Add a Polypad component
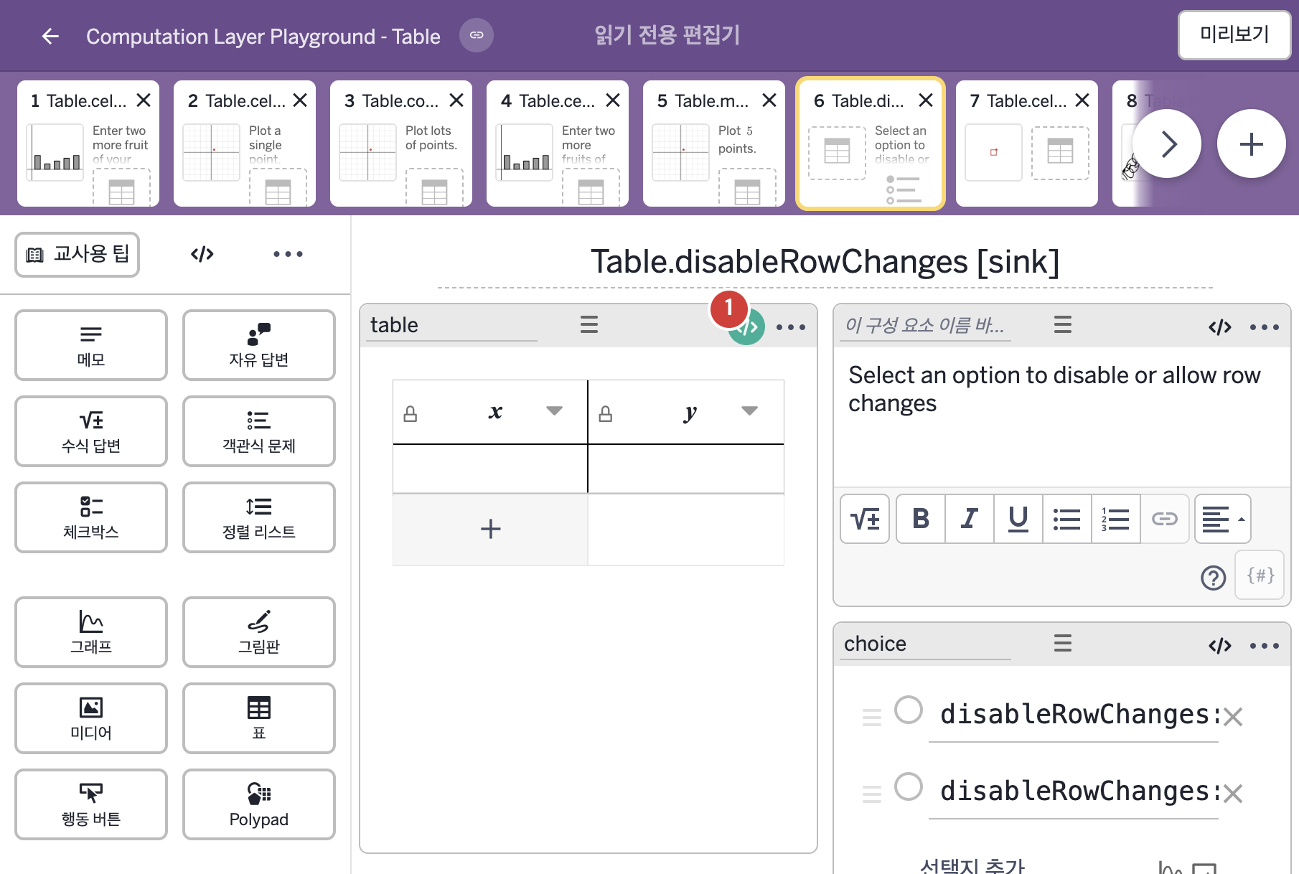 coord(259,804)
